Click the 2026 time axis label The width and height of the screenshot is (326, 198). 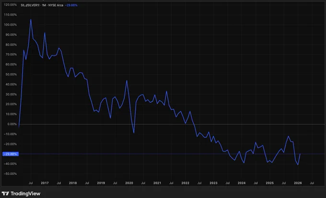[298, 183]
